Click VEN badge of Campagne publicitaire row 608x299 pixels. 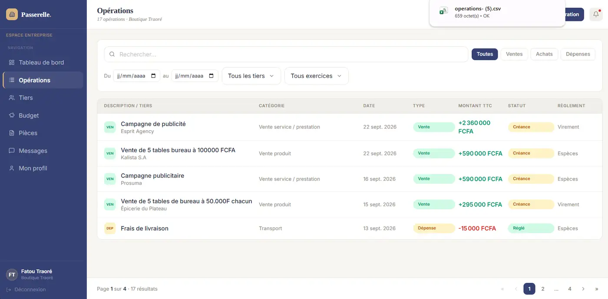(110, 179)
